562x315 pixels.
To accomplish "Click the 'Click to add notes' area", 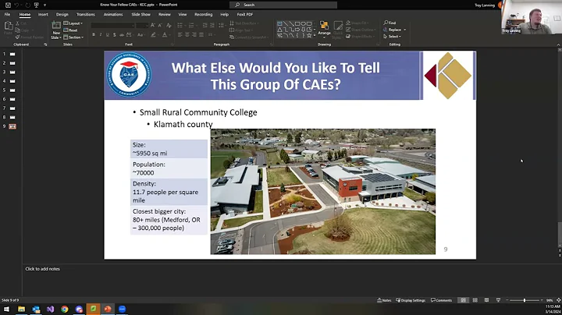I will click(x=42, y=269).
